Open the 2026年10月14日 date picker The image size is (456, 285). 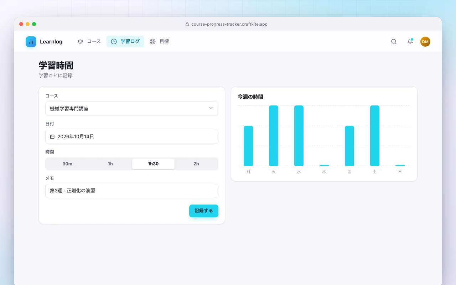132,137
